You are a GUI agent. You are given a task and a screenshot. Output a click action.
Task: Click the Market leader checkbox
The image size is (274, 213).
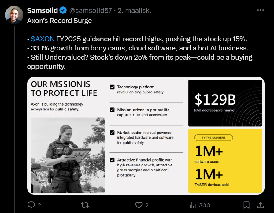[x=112, y=133]
